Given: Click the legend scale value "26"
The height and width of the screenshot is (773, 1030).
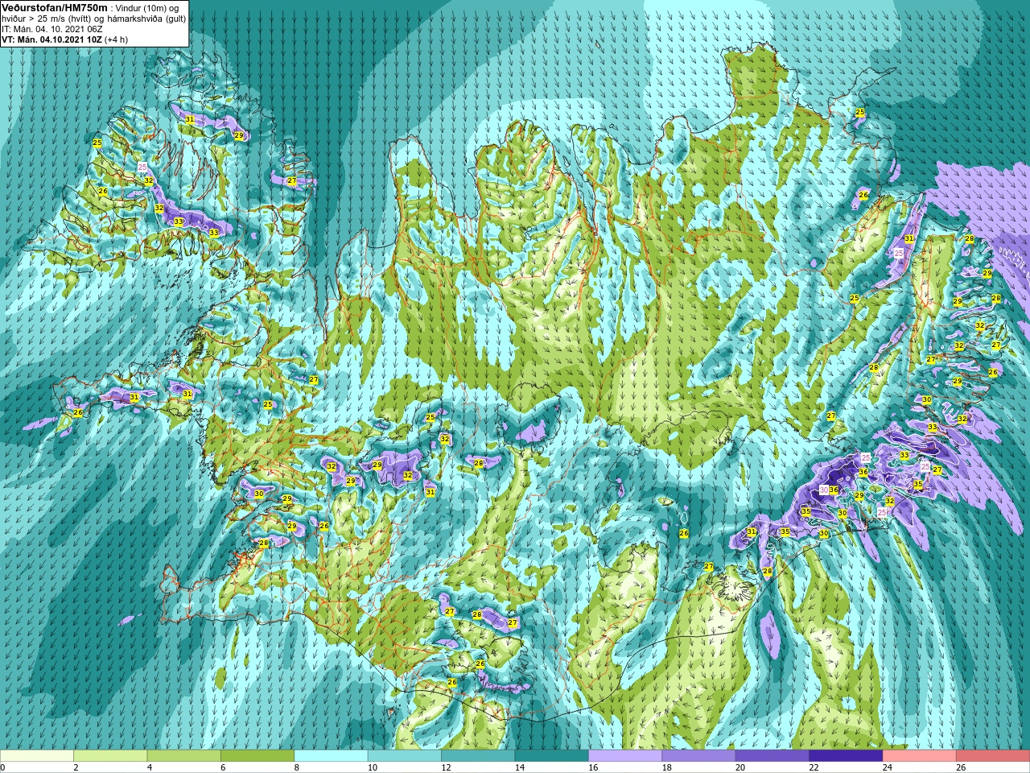Looking at the screenshot, I should 962,767.
